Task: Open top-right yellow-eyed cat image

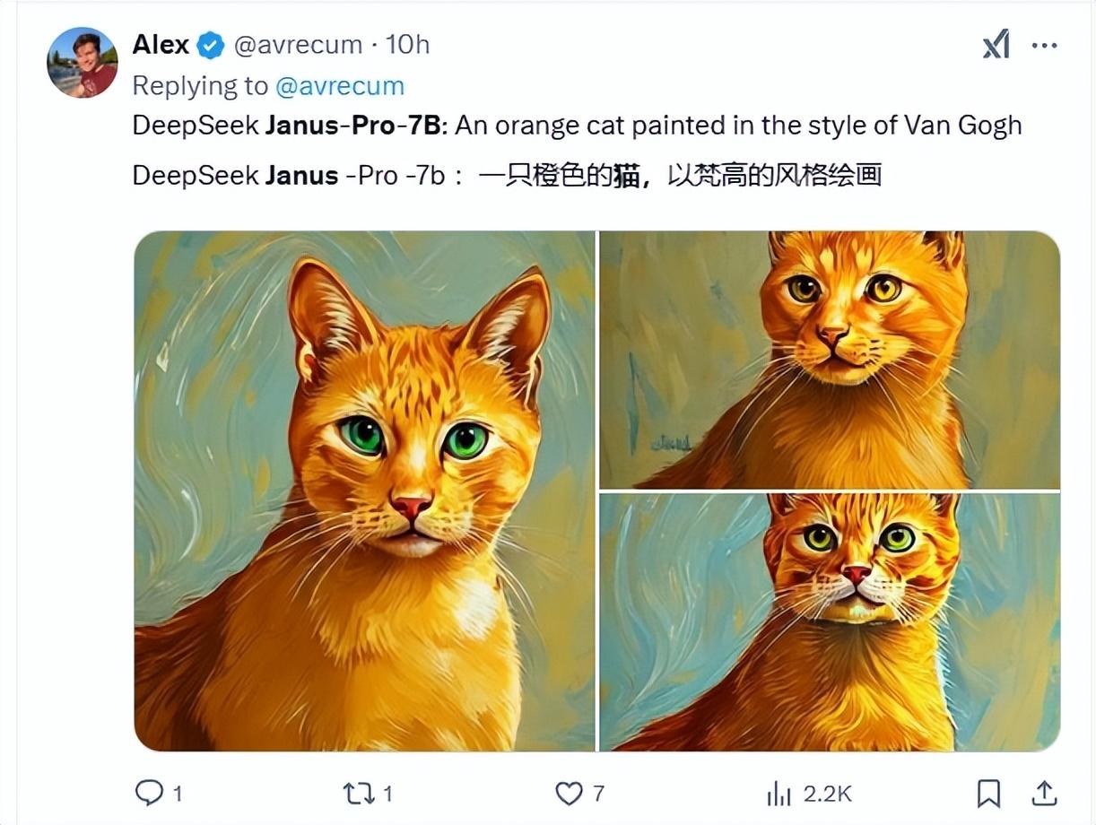Action: 830,360
